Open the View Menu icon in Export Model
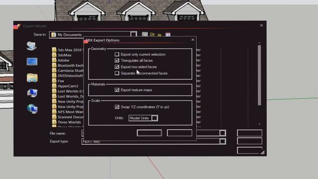The image size is (318, 179). coord(168,34)
